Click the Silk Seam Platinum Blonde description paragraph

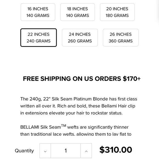click(79, 106)
